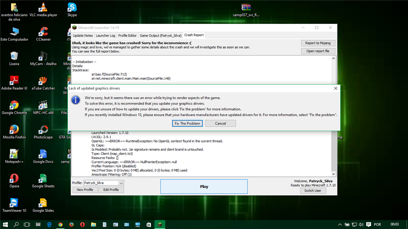The height and width of the screenshot is (229, 408).
Task: Click 'LWJGL: 2.9.1' report line
Action: point(101,137)
